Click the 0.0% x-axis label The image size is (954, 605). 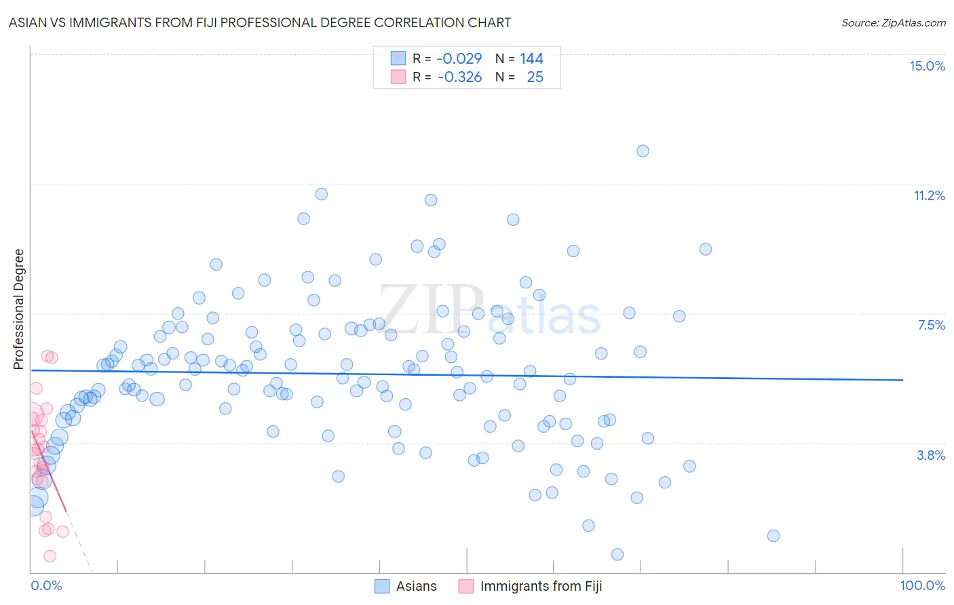point(47,585)
